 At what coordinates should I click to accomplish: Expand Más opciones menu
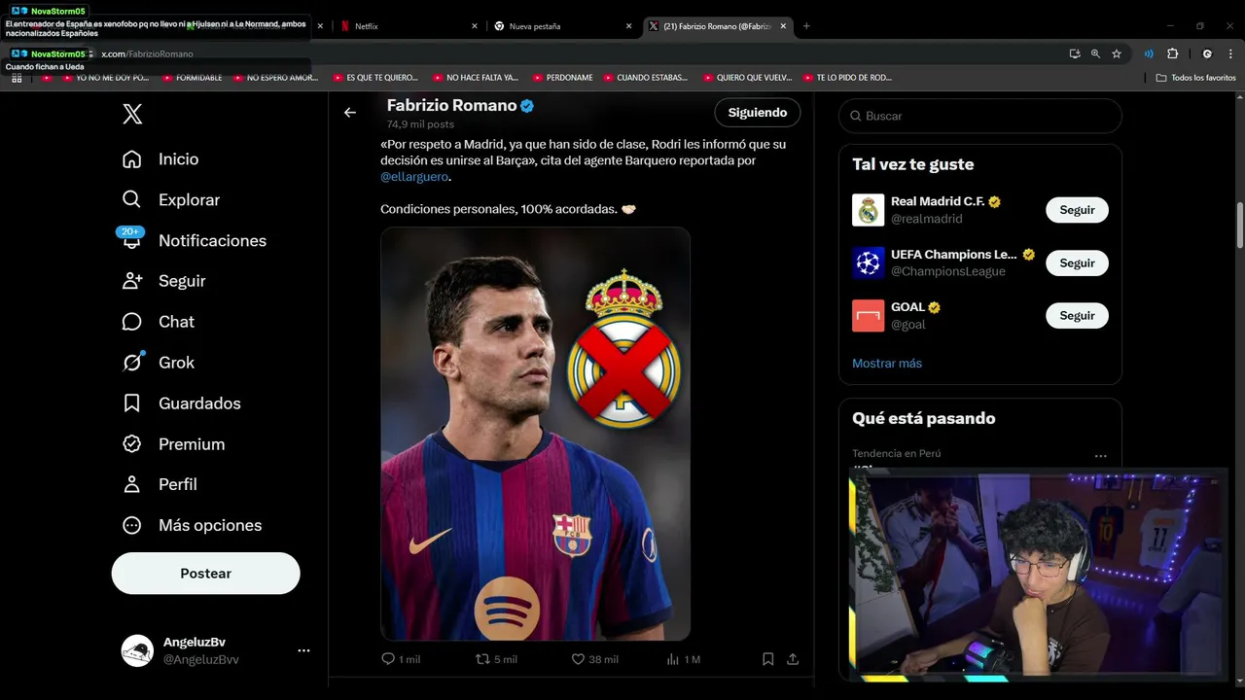[x=192, y=525]
